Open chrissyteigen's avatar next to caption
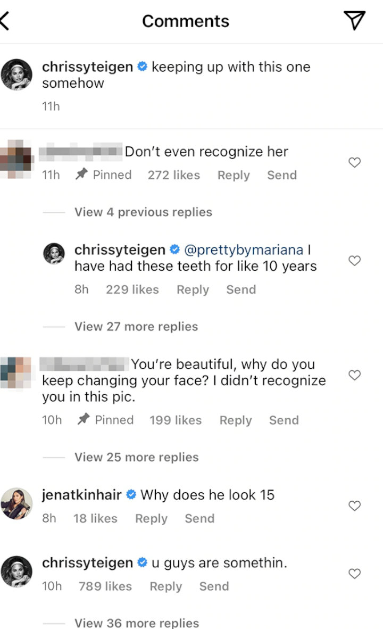This screenshot has height=629, width=383. tap(16, 75)
